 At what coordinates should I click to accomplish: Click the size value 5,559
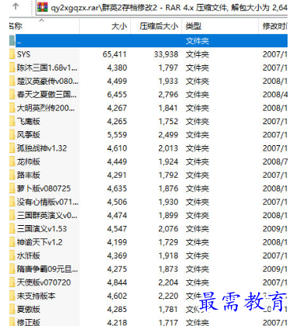(117, 135)
